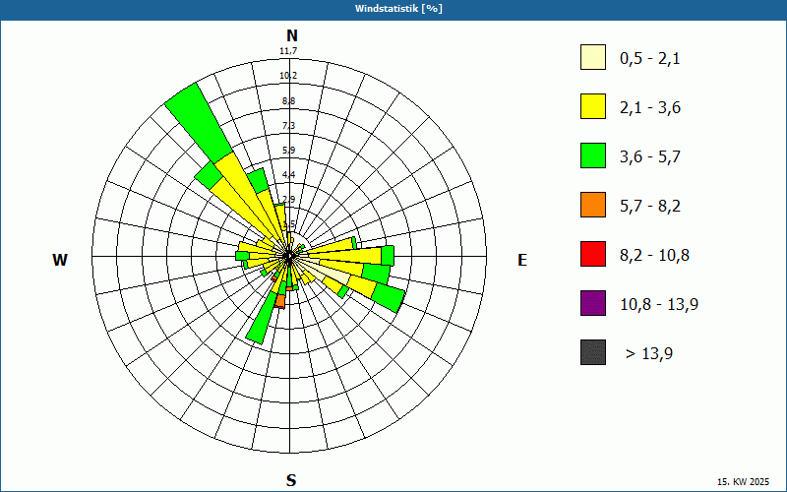Image resolution: width=787 pixels, height=492 pixels.
Task: Click the orange segment in the southern bar
Action: [x=279, y=301]
